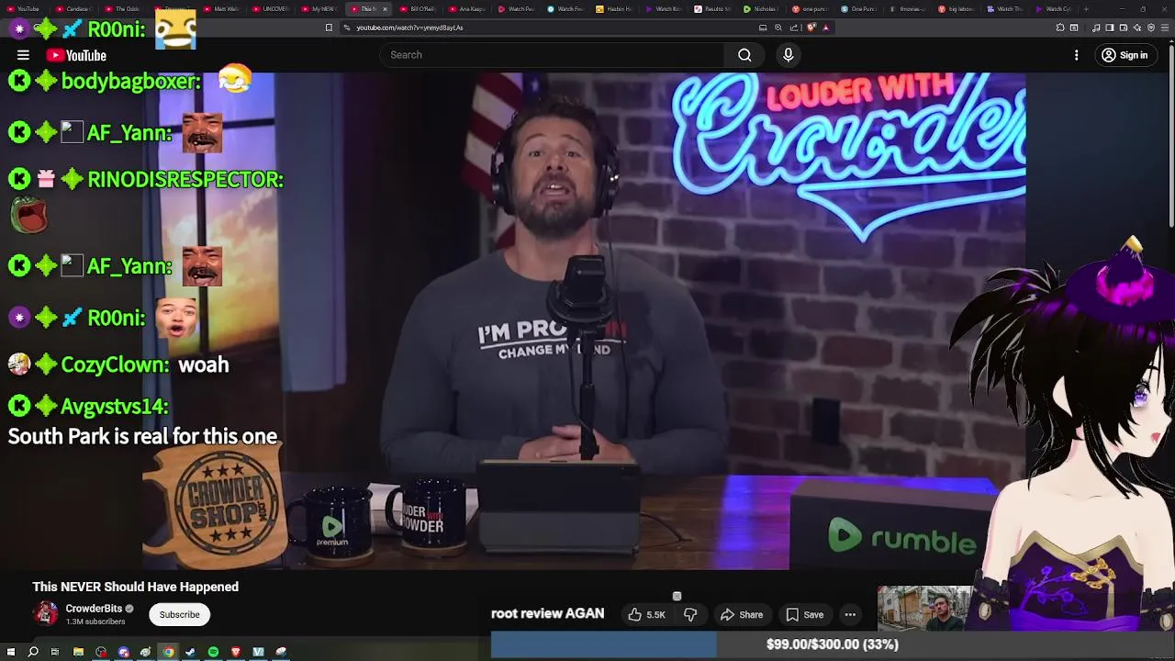Close the active browser tab
This screenshot has height=661, width=1175.
pos(385,9)
